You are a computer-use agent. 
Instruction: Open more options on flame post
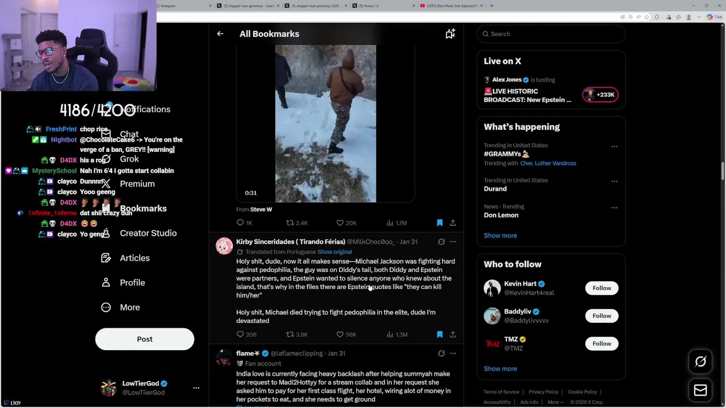click(453, 354)
